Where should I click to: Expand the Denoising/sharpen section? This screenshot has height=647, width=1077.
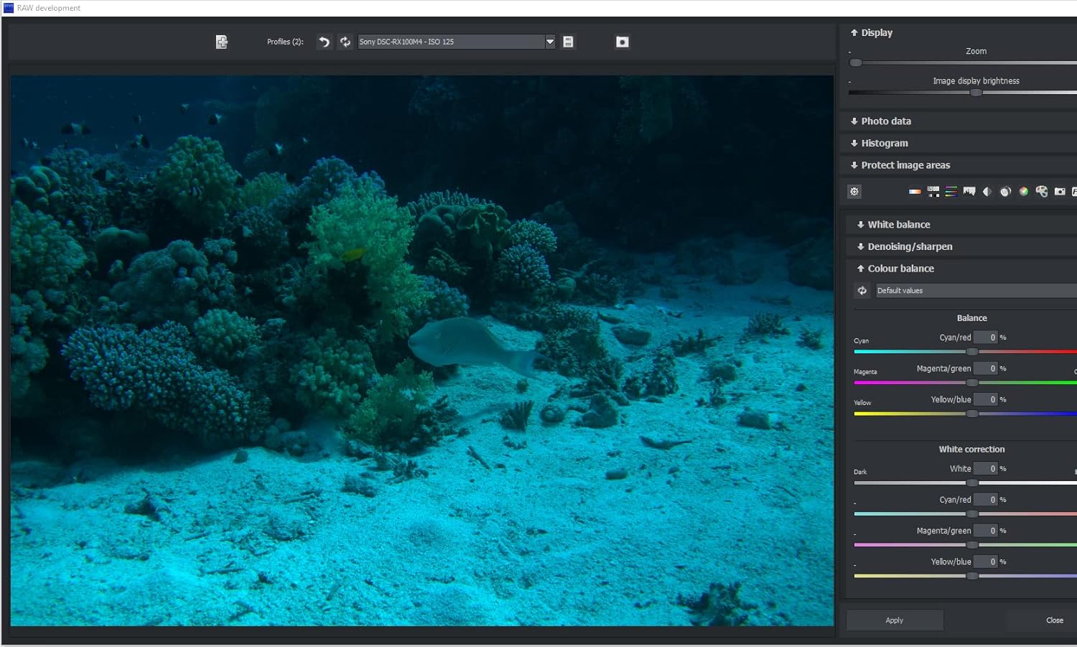pos(909,247)
